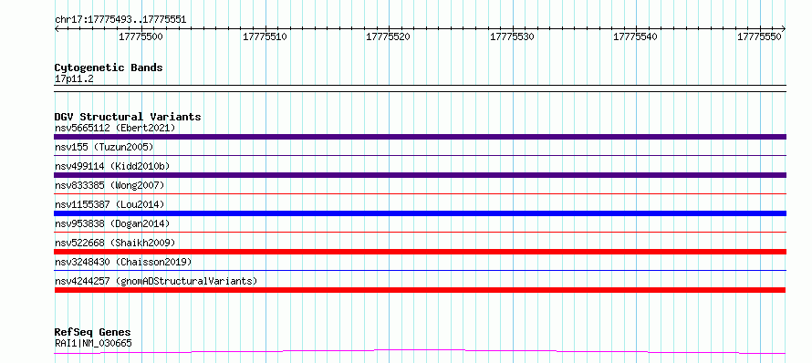Image resolution: width=812 pixels, height=363 pixels.
Task: Click the nsv5665112 (Ebert2021) variant label
Action: click(115, 128)
